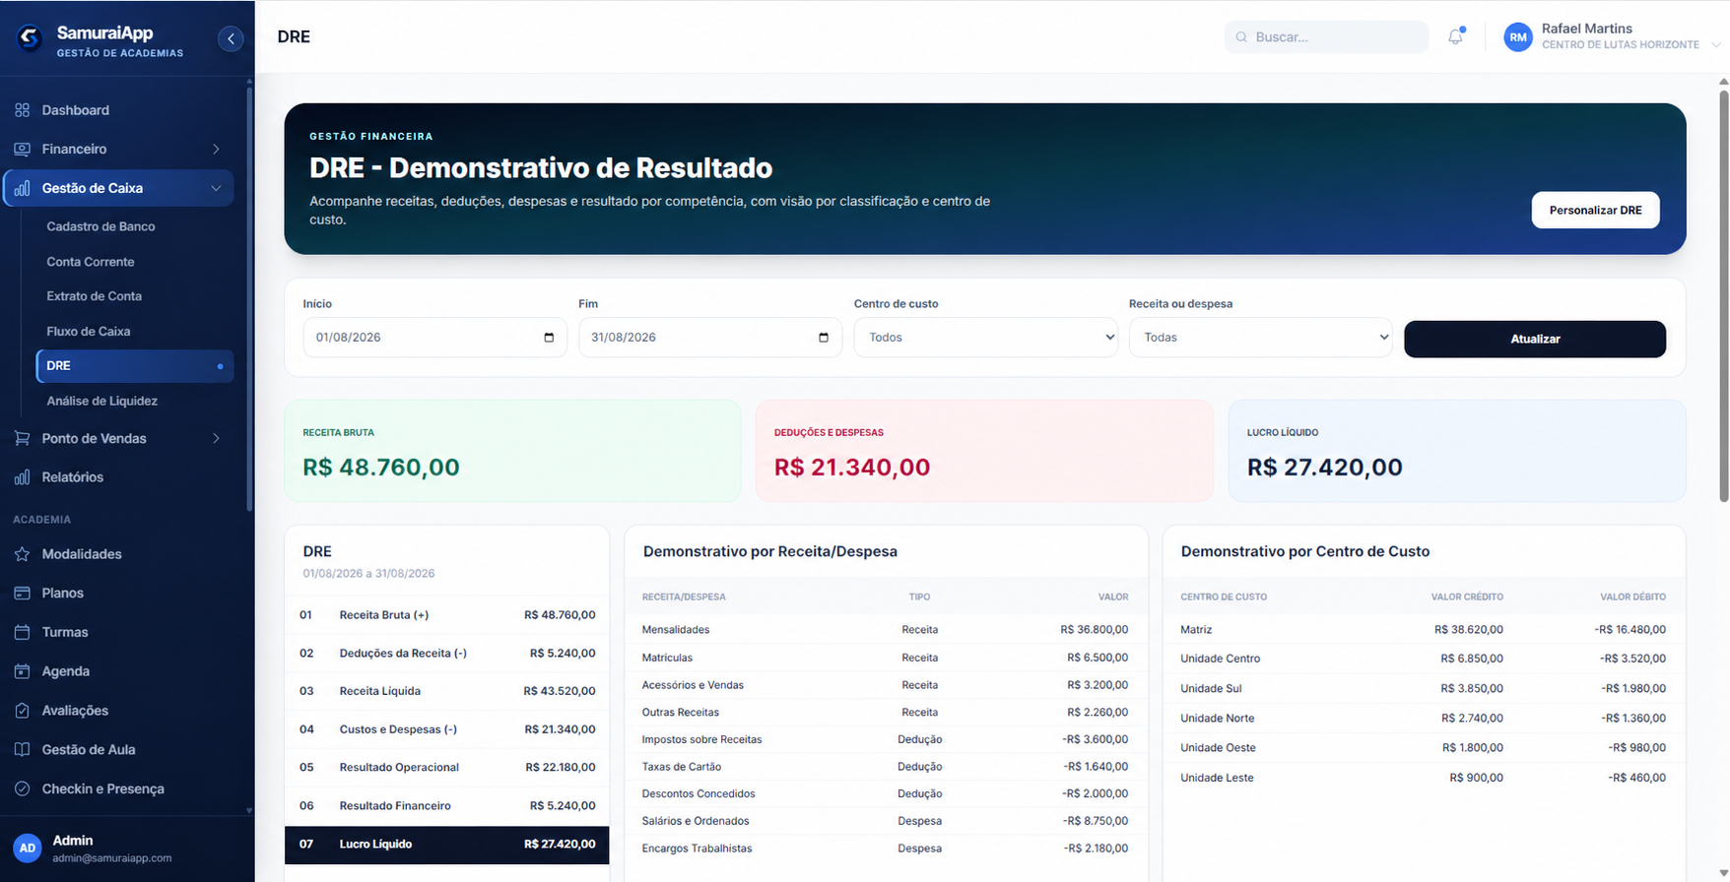Go to Cadastro de Banco
This screenshot has height=882, width=1730.
pyautogui.click(x=100, y=226)
